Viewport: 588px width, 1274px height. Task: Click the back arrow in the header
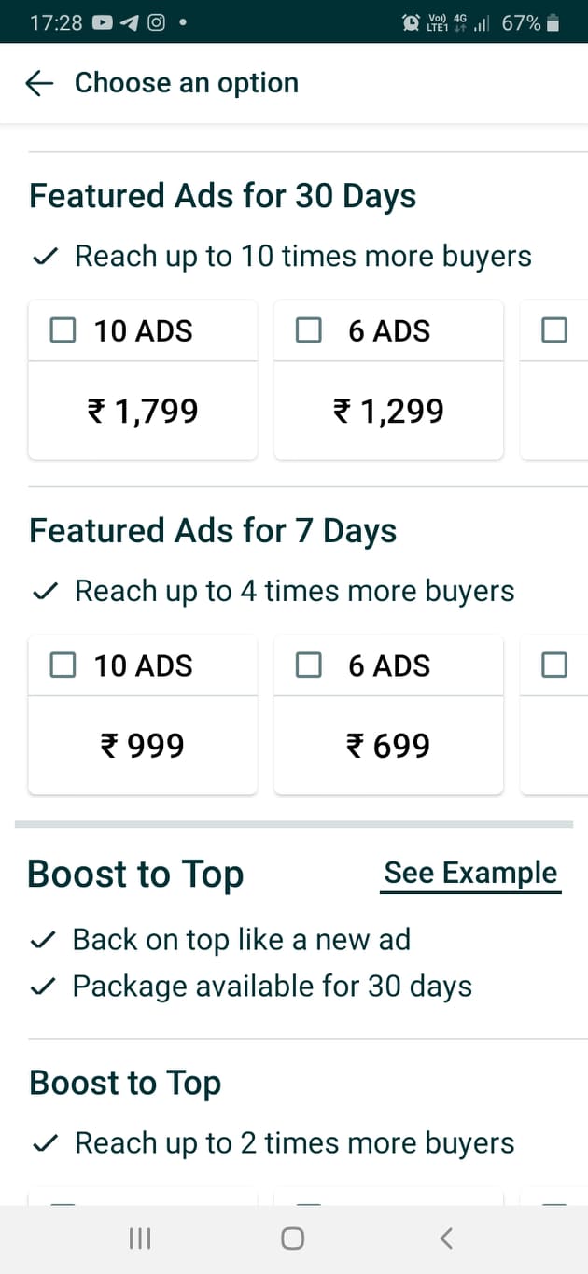point(37,83)
